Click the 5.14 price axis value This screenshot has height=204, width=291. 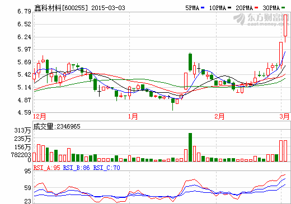(24, 87)
